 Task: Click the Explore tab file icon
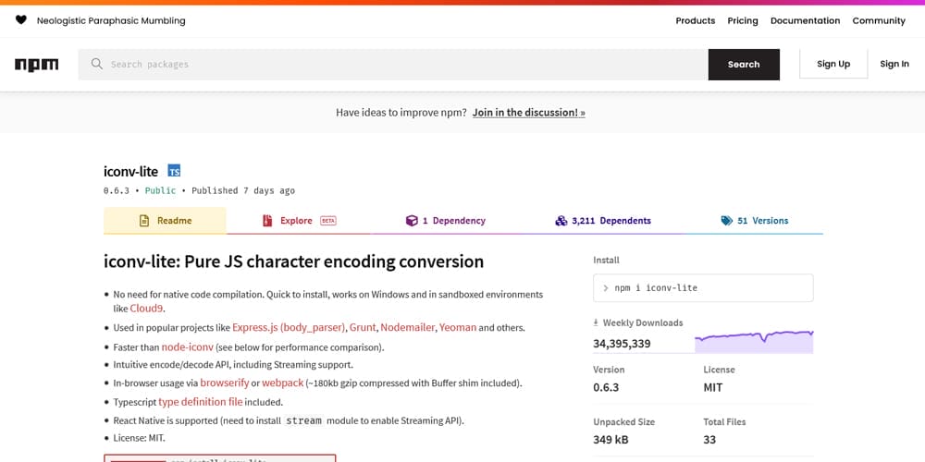[x=267, y=221]
